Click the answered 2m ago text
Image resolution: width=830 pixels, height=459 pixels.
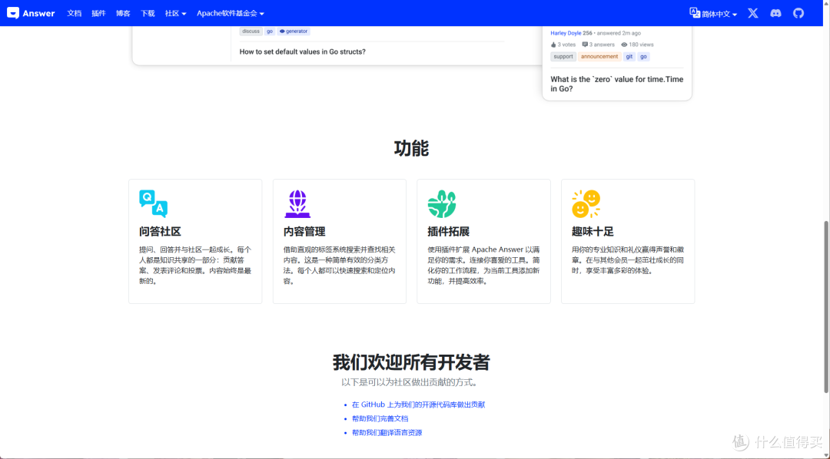pyautogui.click(x=619, y=33)
